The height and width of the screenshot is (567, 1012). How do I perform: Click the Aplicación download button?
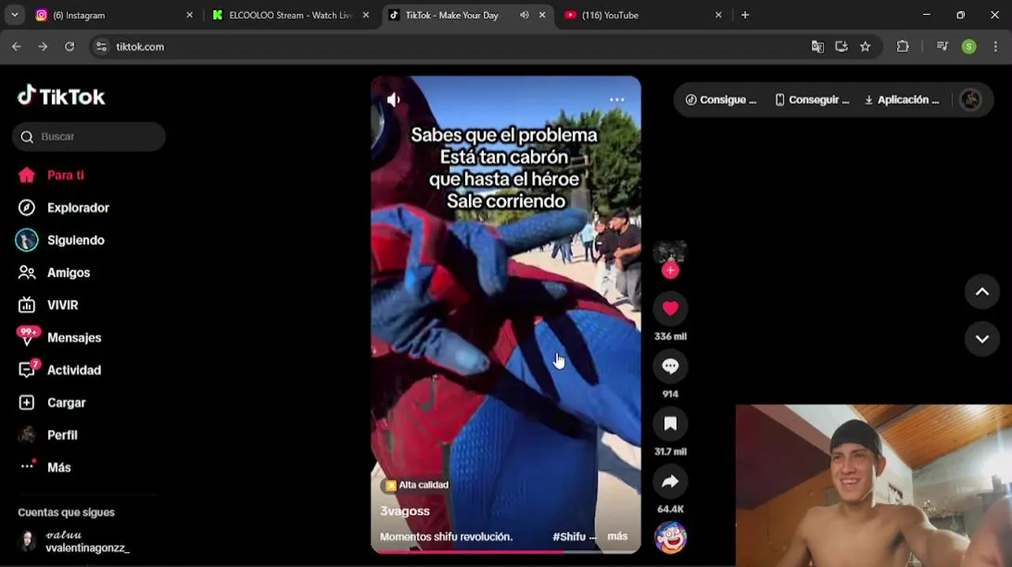902,100
